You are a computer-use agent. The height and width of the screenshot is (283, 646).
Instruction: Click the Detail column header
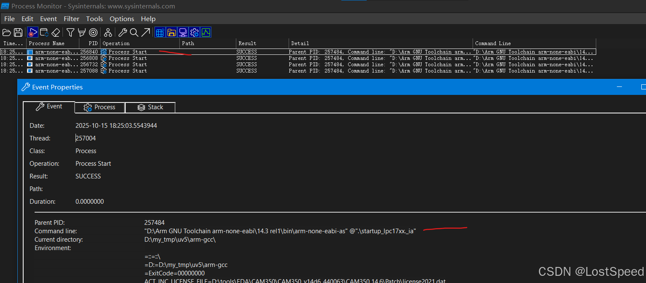pos(381,43)
